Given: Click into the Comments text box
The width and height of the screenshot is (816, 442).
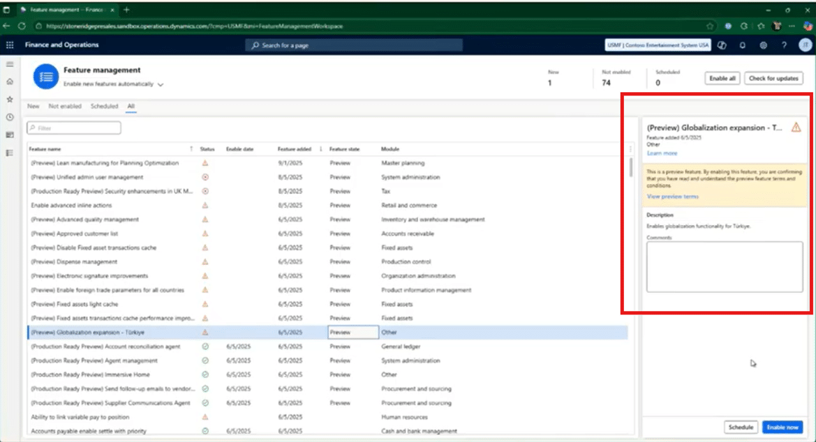Looking at the screenshot, I should click(x=724, y=266).
